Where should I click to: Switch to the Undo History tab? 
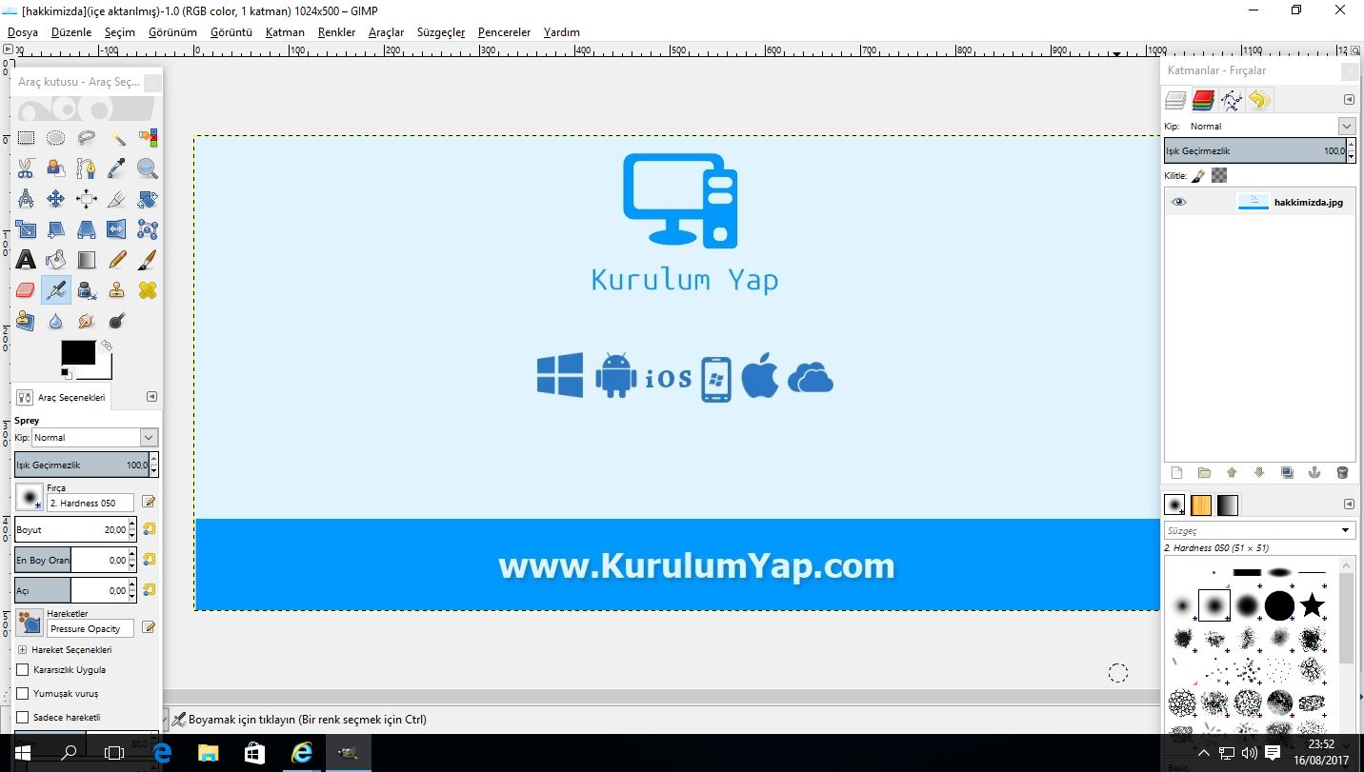pos(1259,100)
